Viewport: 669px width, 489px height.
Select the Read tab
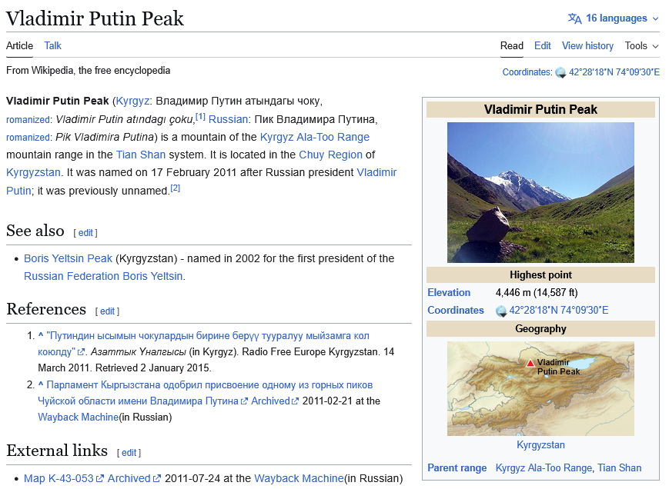point(511,46)
